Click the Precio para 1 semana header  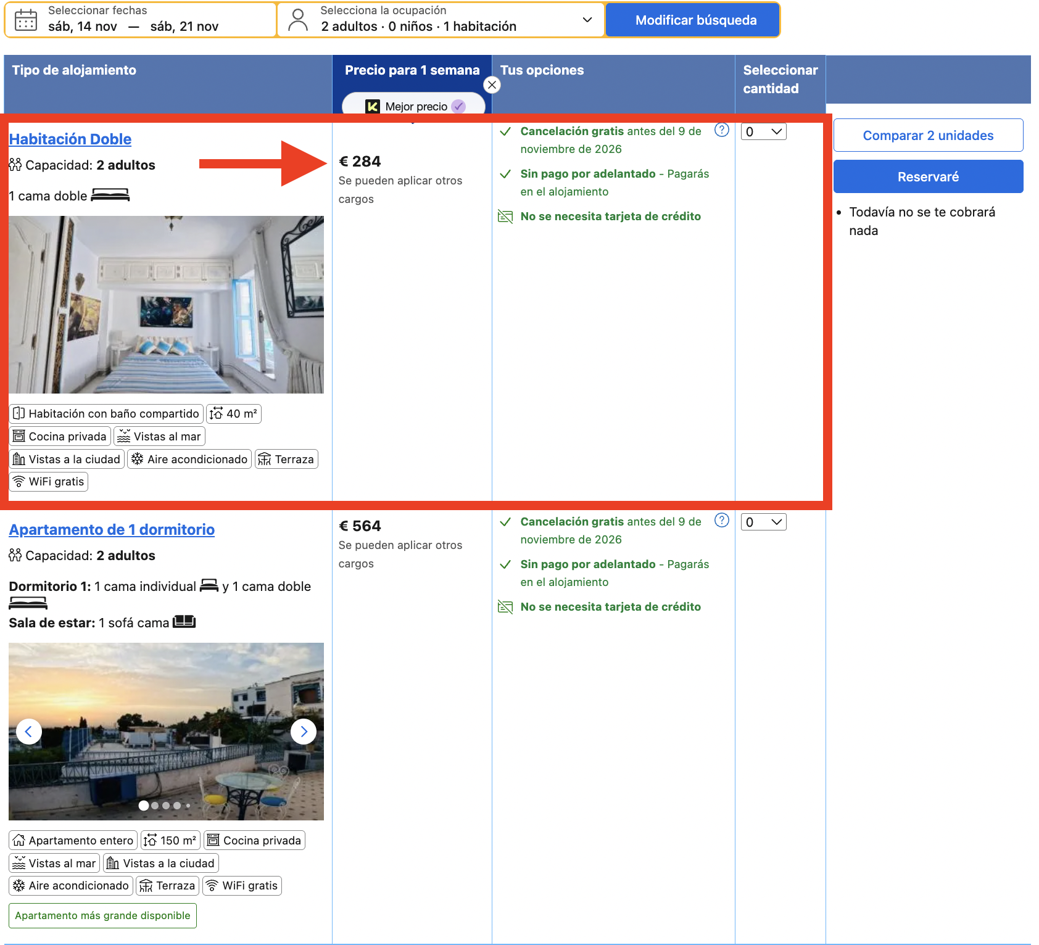(412, 70)
